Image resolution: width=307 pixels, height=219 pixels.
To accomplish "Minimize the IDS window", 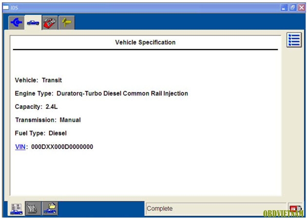I will point(284,8).
